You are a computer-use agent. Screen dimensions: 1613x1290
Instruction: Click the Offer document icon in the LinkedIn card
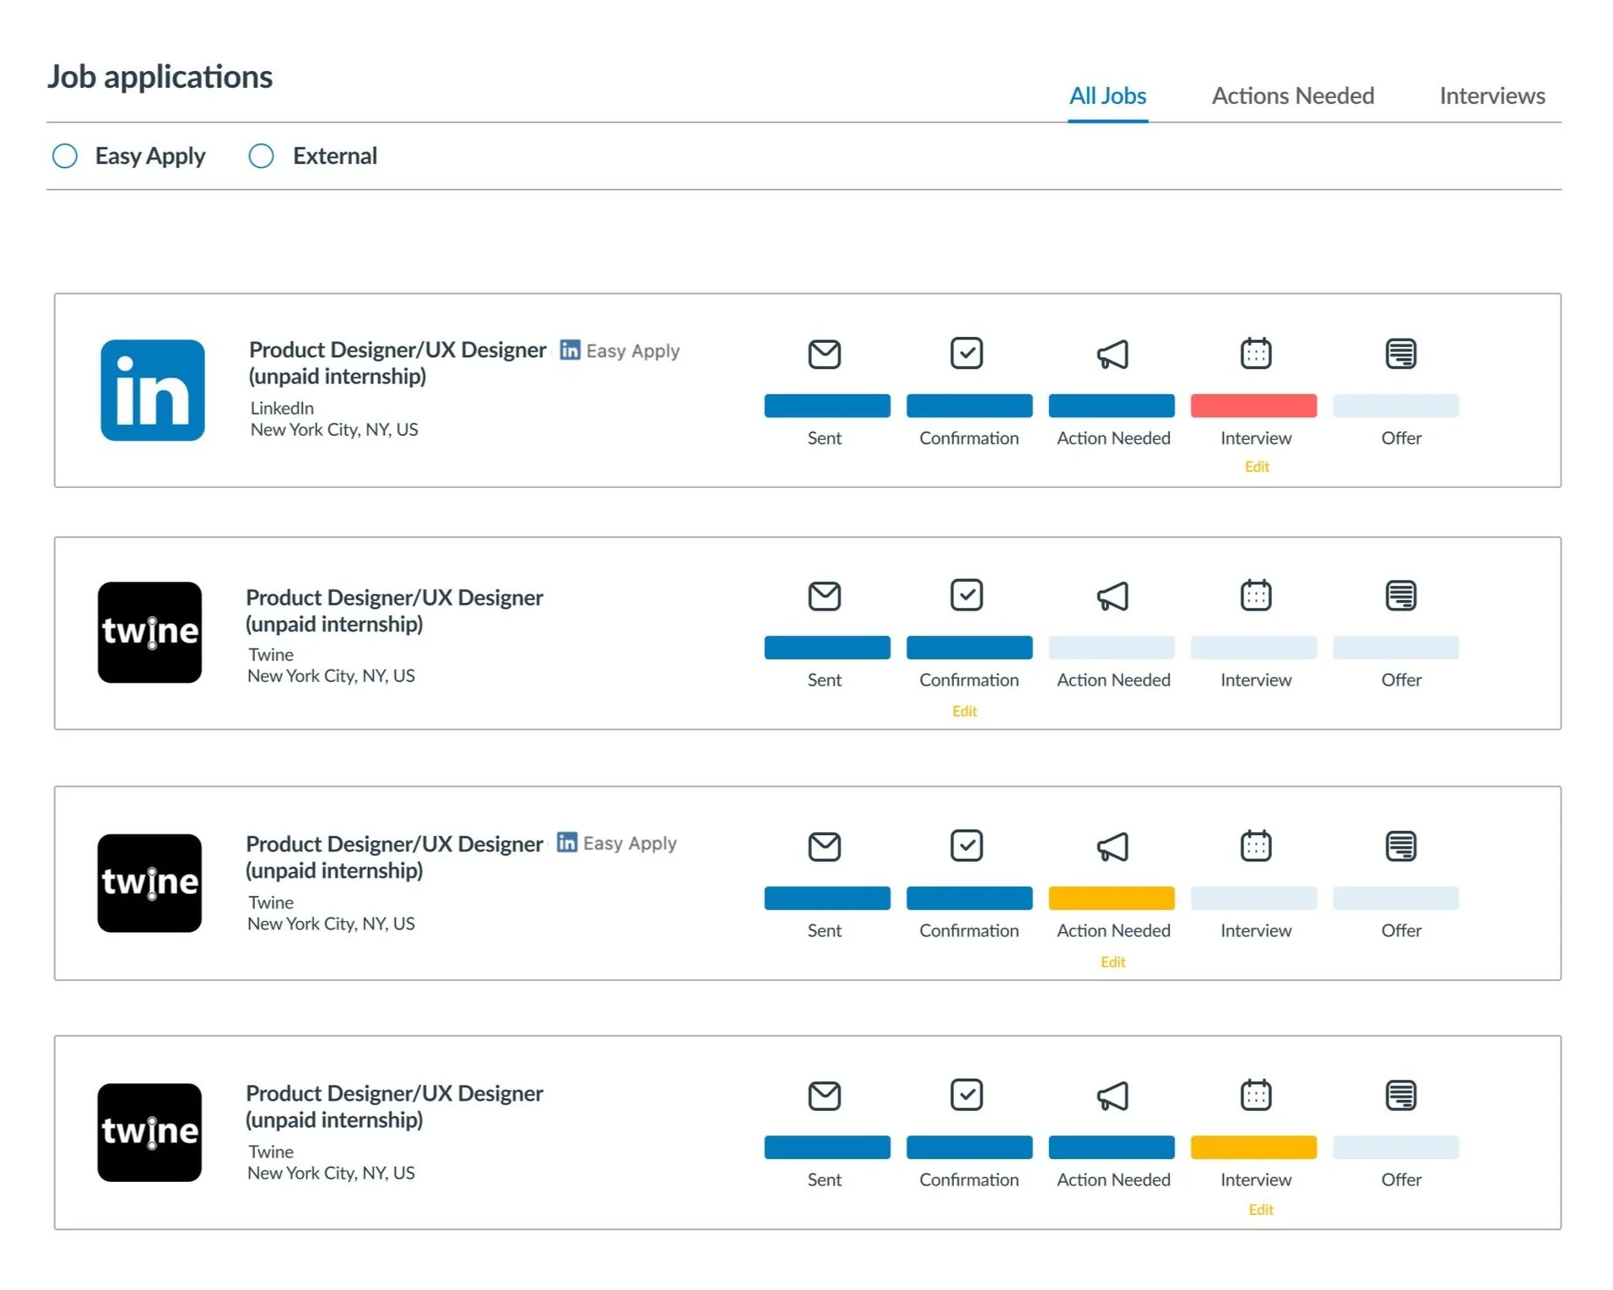tap(1400, 353)
